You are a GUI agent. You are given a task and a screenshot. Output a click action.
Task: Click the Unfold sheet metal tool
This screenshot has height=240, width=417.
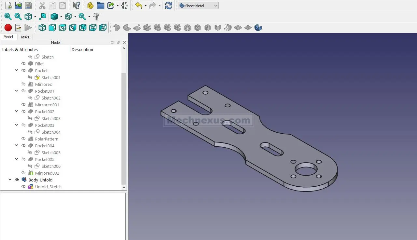[x=258, y=28]
